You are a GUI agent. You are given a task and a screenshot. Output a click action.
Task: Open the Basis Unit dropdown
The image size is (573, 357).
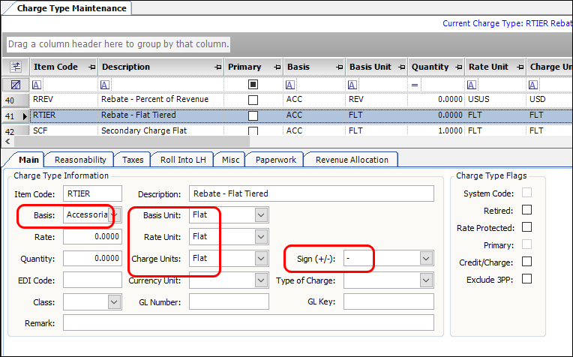(260, 215)
